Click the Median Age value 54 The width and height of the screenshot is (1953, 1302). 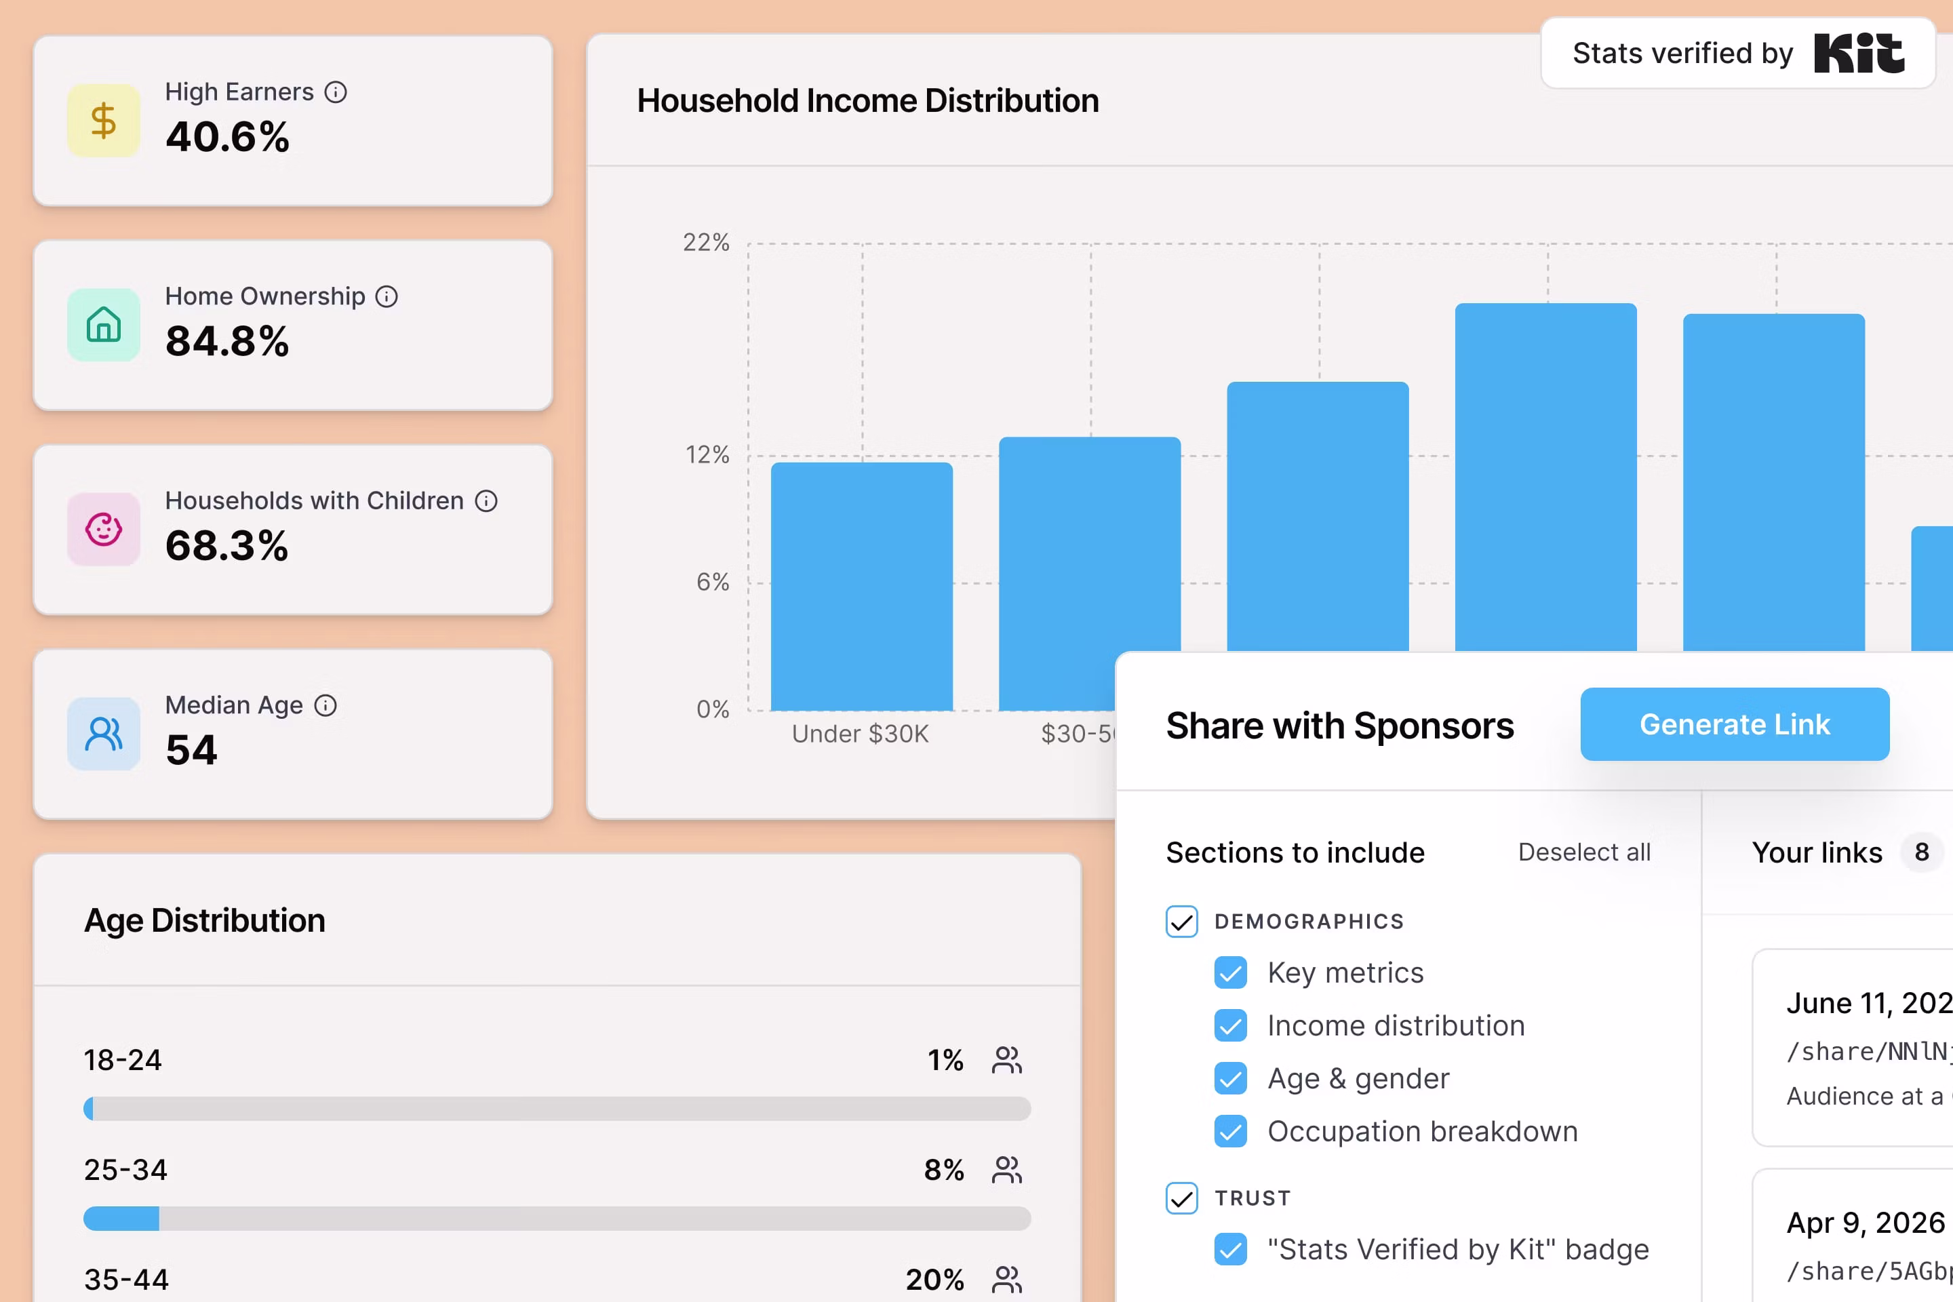click(x=192, y=750)
